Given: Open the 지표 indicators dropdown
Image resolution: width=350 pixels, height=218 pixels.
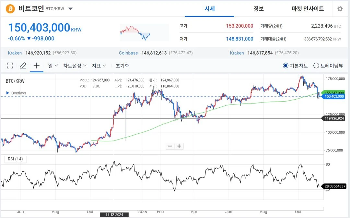Looking at the screenshot, I should (99, 66).
